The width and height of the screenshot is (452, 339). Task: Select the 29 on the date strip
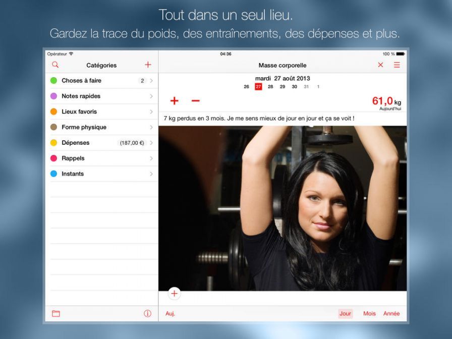pos(281,86)
